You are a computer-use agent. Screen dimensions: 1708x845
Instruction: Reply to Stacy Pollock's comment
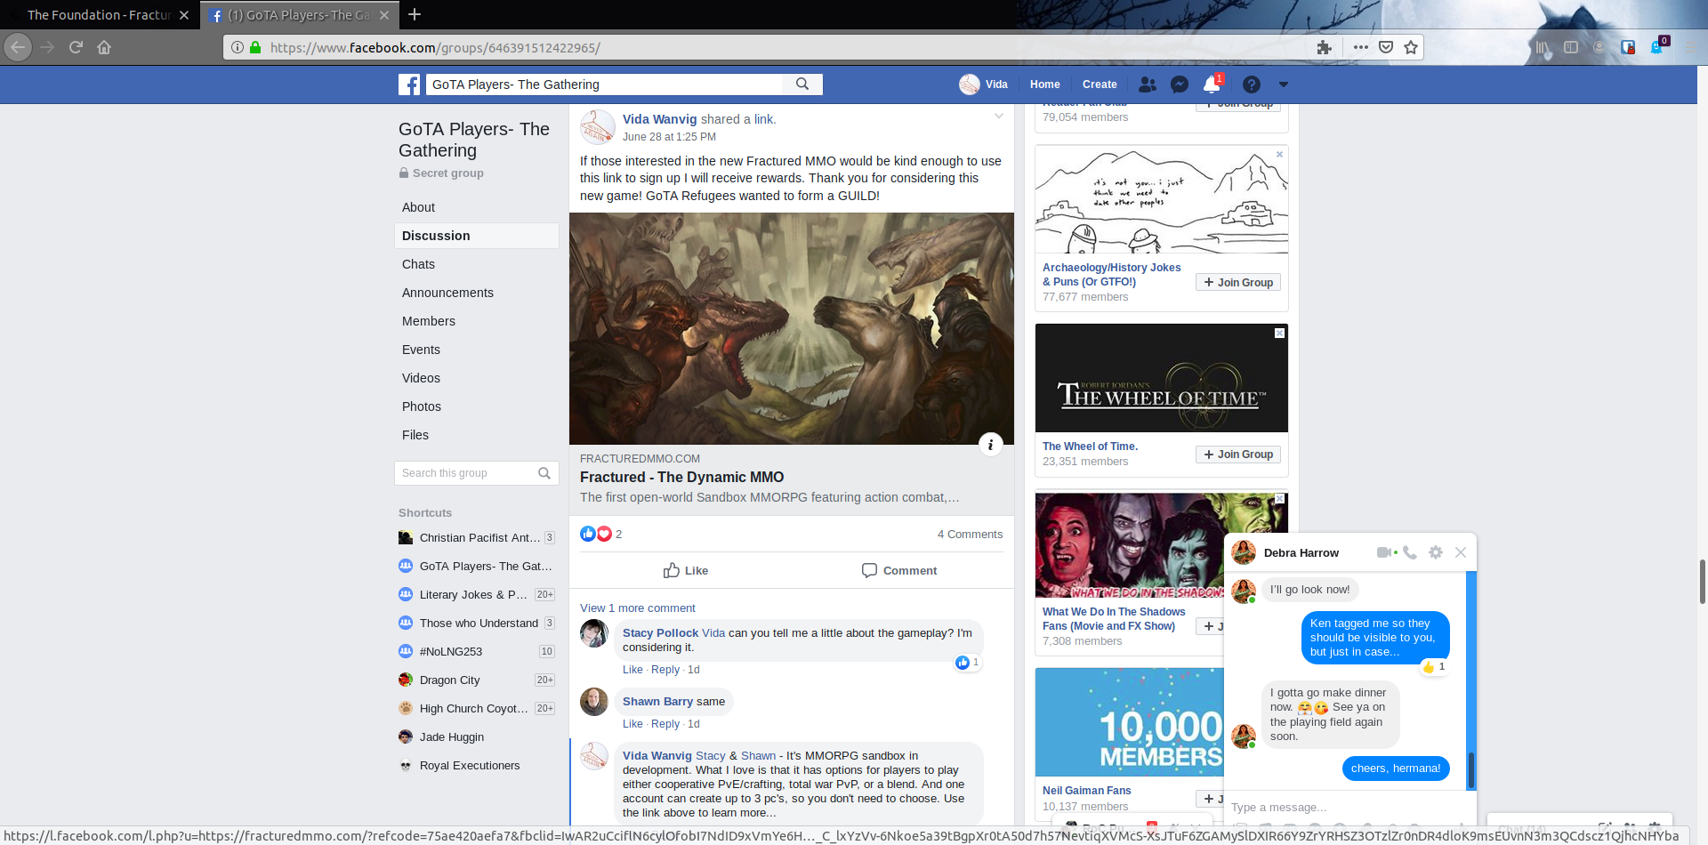click(665, 669)
